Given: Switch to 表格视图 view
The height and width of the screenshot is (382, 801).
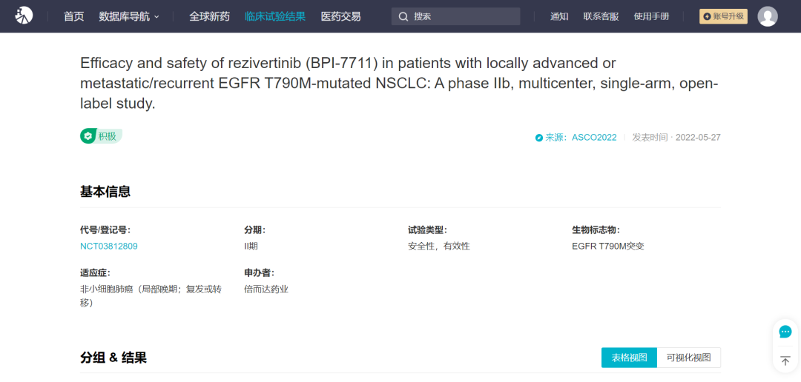Looking at the screenshot, I should coord(629,358).
